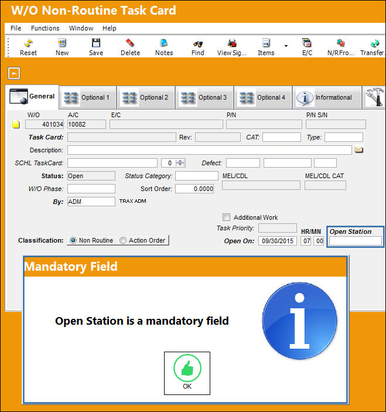
Task: Switch to the General tab
Action: coord(32,97)
